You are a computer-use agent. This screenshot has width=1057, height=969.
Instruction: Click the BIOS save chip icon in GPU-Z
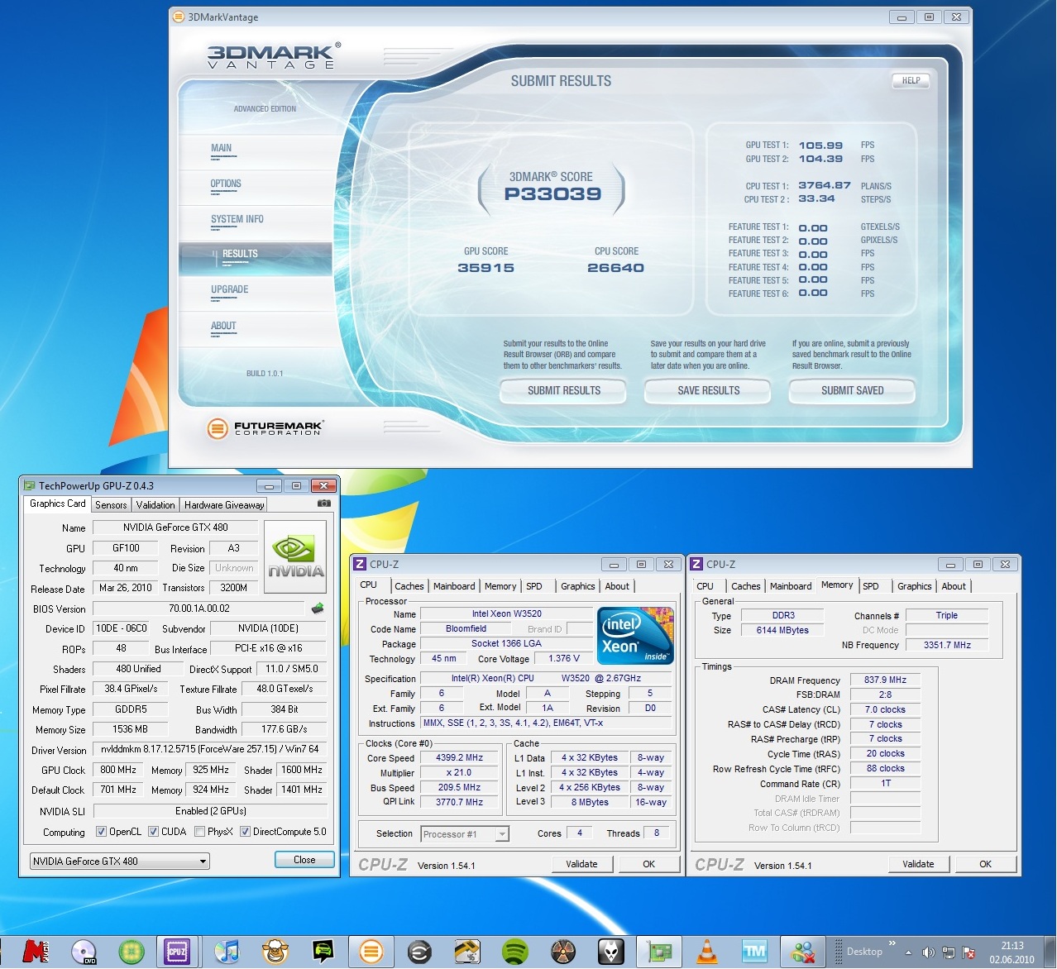pyautogui.click(x=318, y=609)
